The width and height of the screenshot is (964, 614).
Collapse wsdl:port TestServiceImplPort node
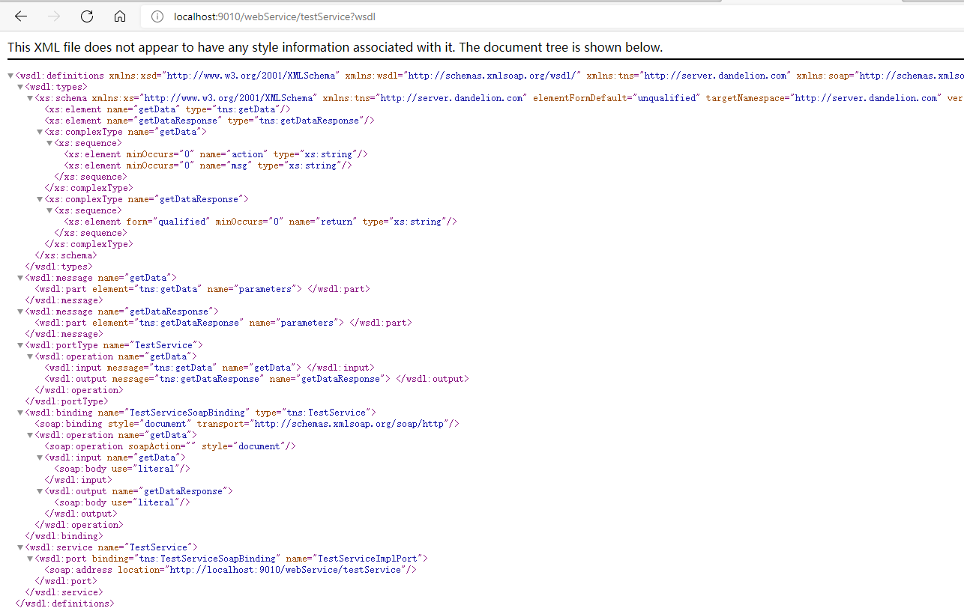coord(30,559)
